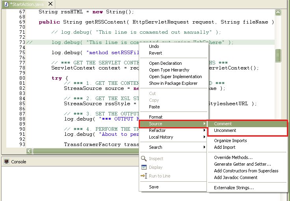Screen dimensions: 290x201
Task: Click Save in the context menu
Action: [154, 187]
